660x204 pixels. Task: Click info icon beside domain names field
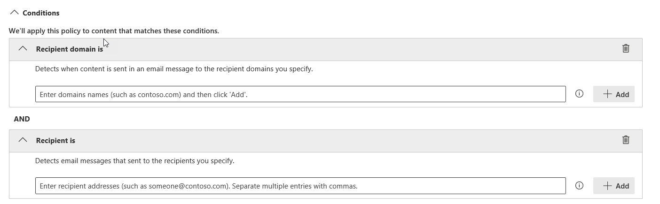(x=579, y=94)
